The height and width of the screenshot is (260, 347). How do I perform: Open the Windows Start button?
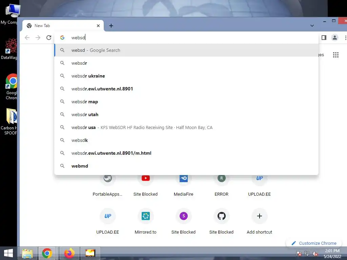click(8, 253)
